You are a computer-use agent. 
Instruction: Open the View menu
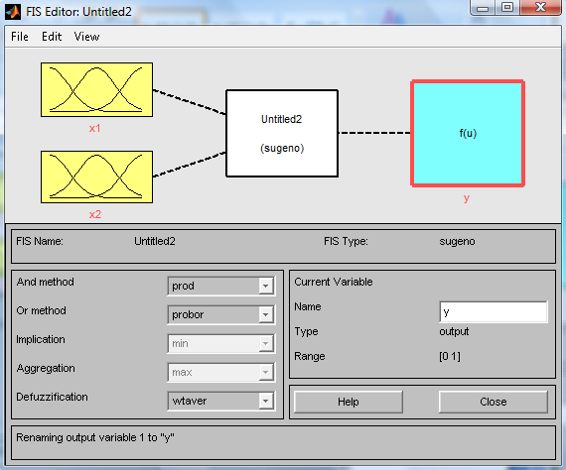click(x=86, y=37)
